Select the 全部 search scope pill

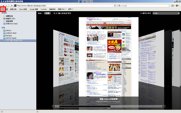coord(47,13)
